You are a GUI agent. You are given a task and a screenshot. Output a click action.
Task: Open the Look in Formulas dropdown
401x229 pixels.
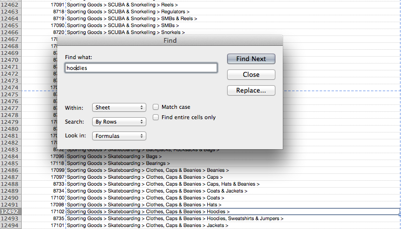click(x=119, y=136)
